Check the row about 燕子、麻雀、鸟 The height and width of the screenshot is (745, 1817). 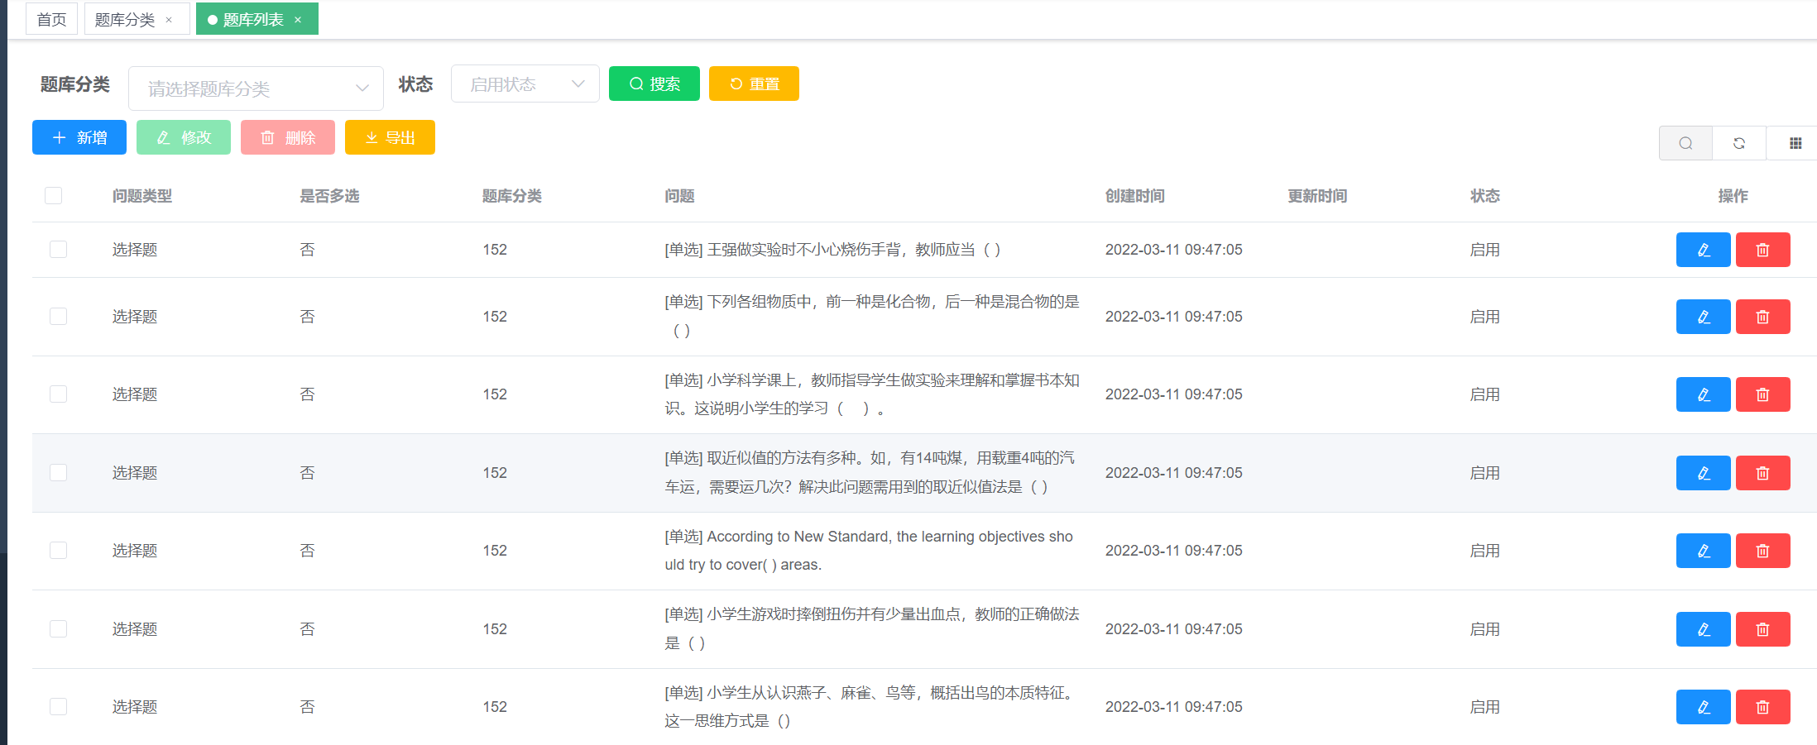click(x=58, y=706)
